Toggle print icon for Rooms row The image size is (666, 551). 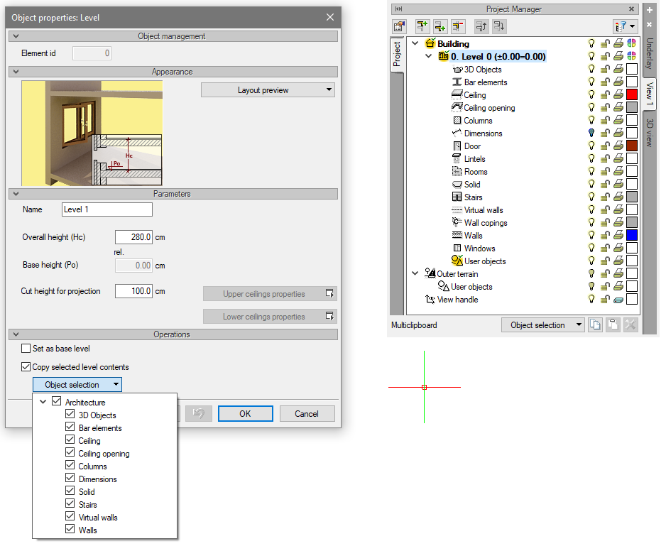(x=618, y=171)
